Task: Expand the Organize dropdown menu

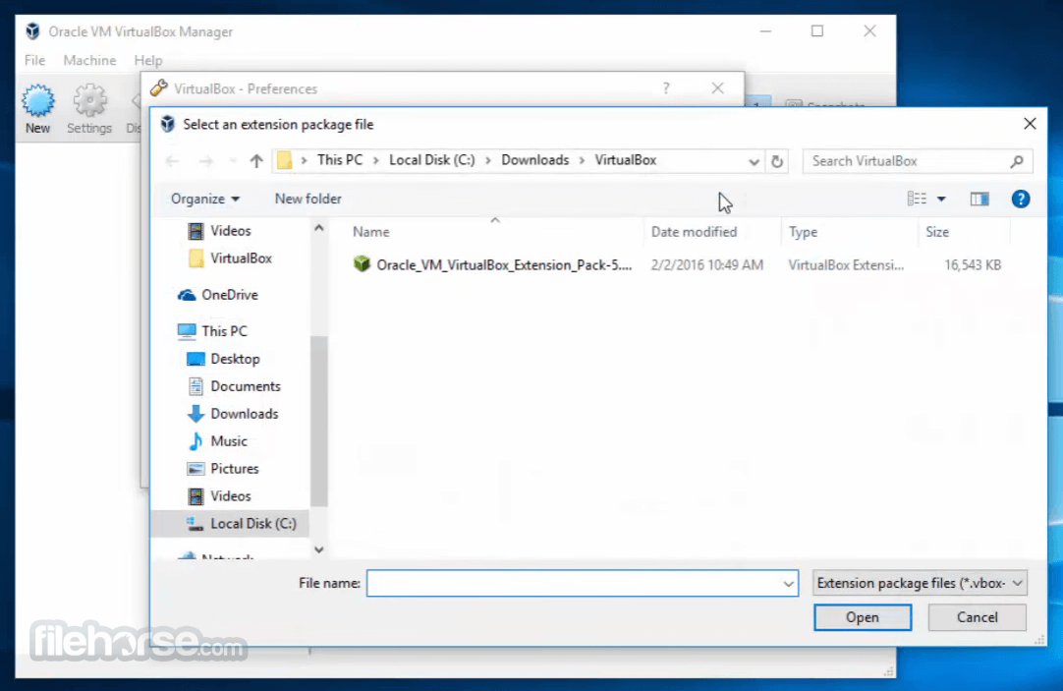Action: [x=205, y=199]
